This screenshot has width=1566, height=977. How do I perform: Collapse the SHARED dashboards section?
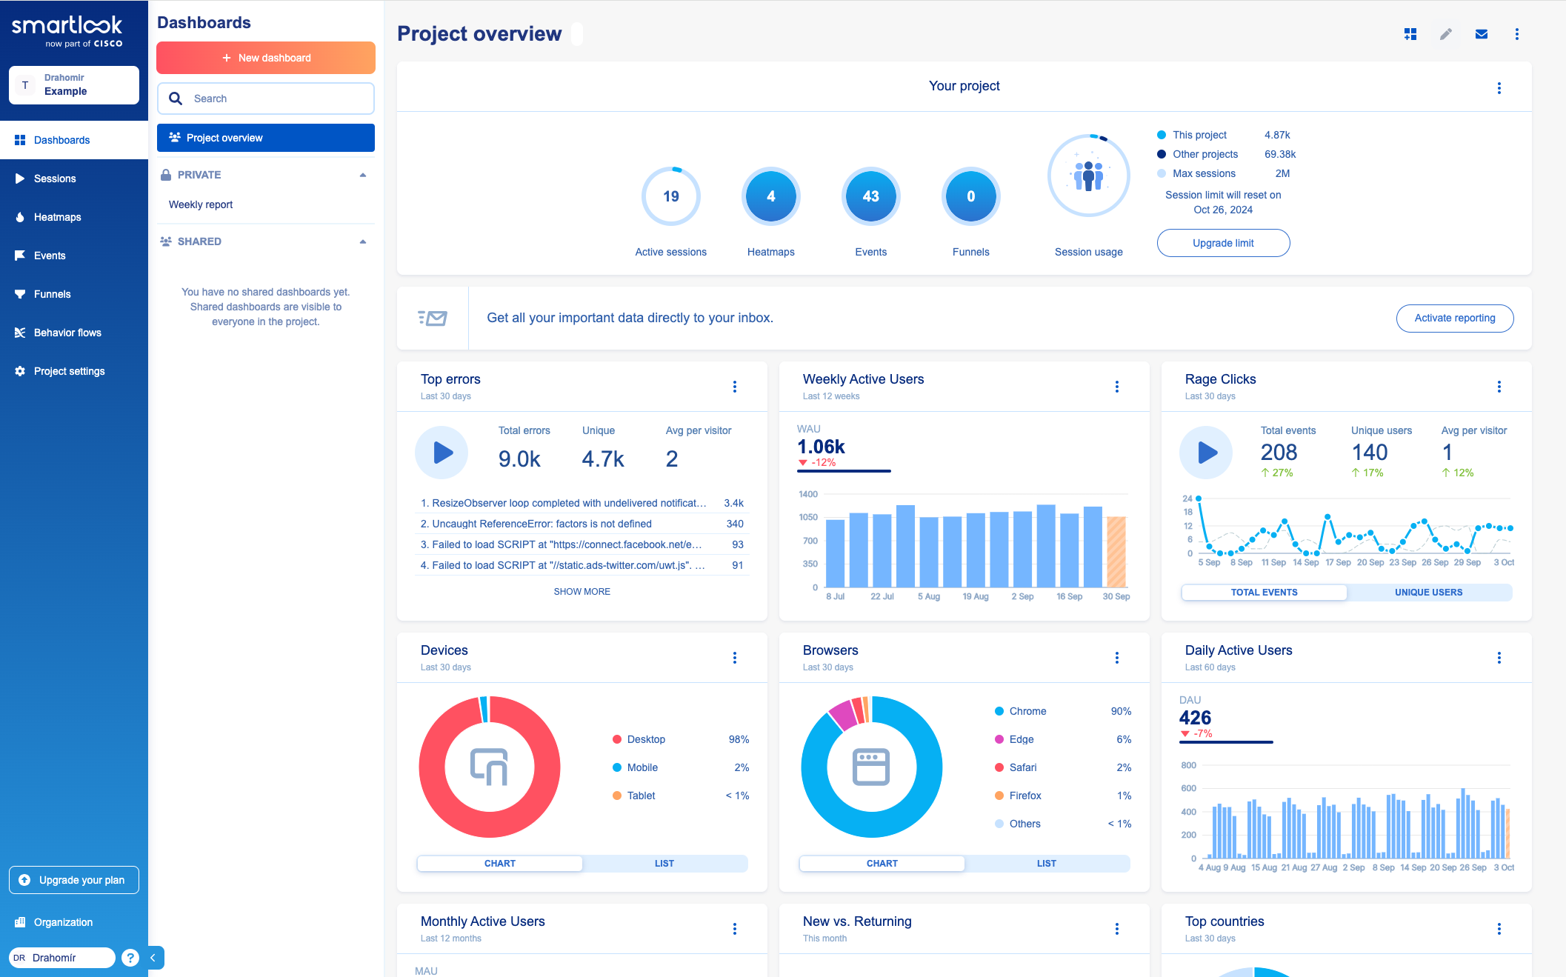(x=363, y=241)
